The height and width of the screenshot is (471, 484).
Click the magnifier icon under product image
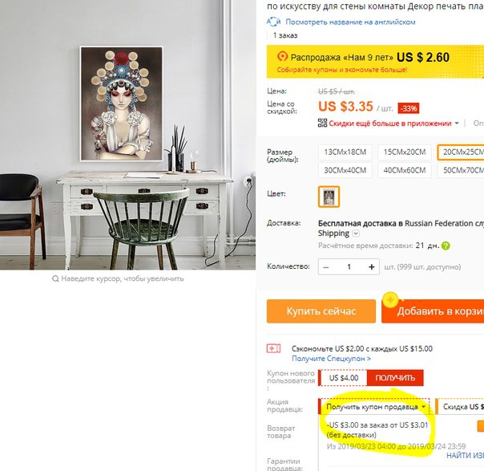coord(55,278)
